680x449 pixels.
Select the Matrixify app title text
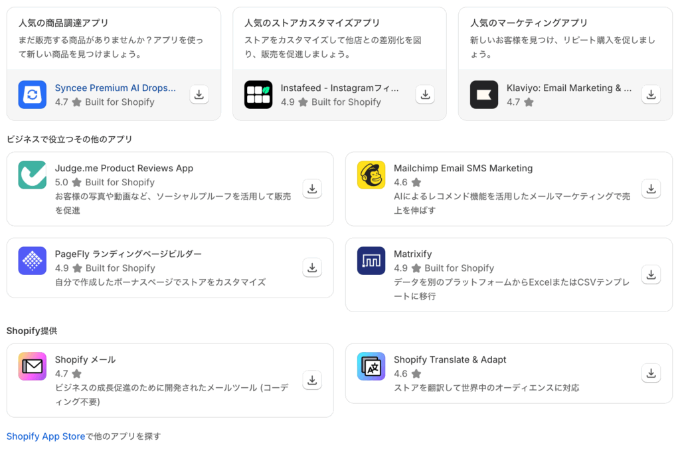[412, 254]
